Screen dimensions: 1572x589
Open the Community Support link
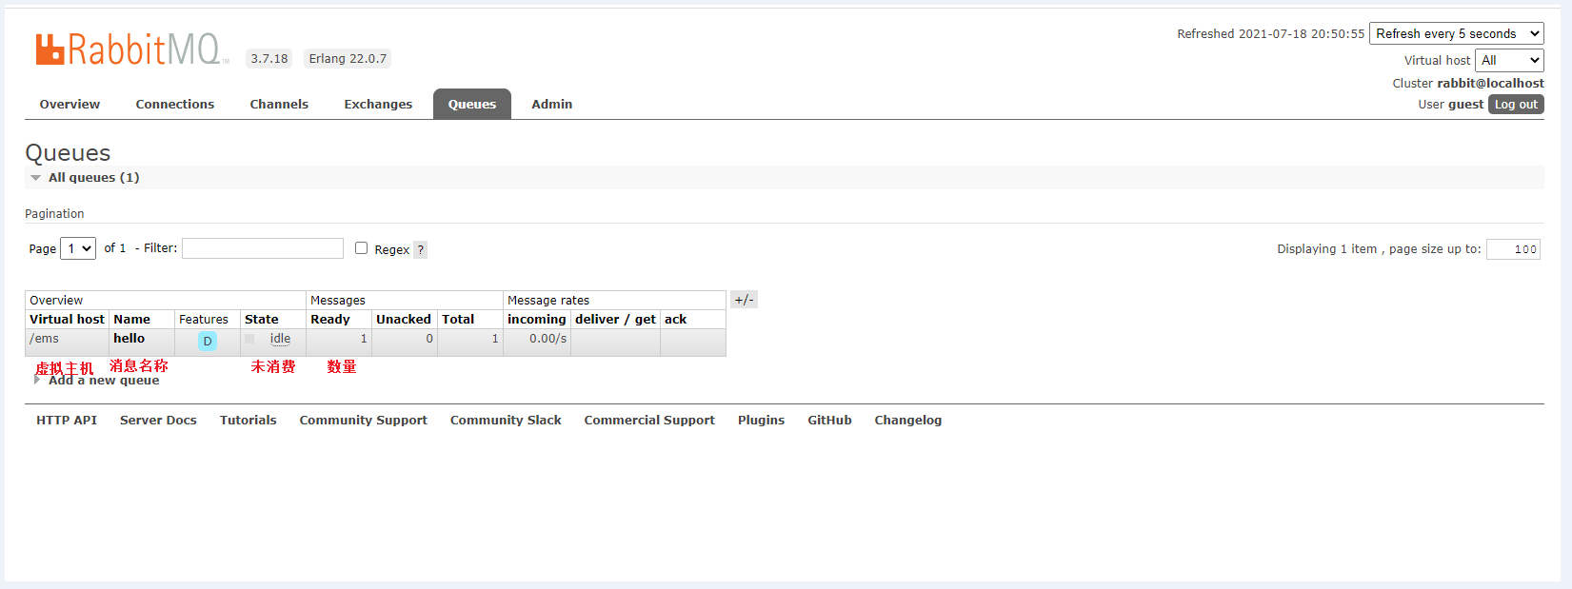(x=364, y=421)
